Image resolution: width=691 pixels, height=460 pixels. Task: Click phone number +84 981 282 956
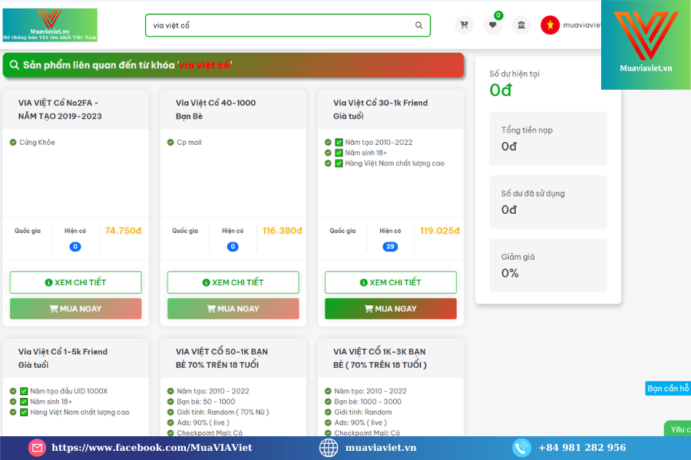(582, 448)
